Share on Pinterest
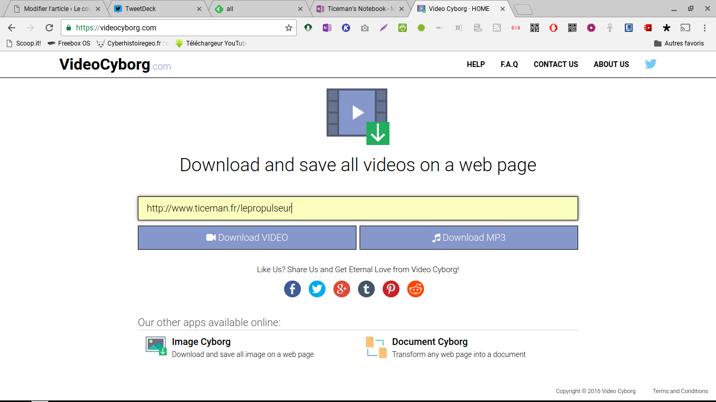716x402 pixels. 391,289
